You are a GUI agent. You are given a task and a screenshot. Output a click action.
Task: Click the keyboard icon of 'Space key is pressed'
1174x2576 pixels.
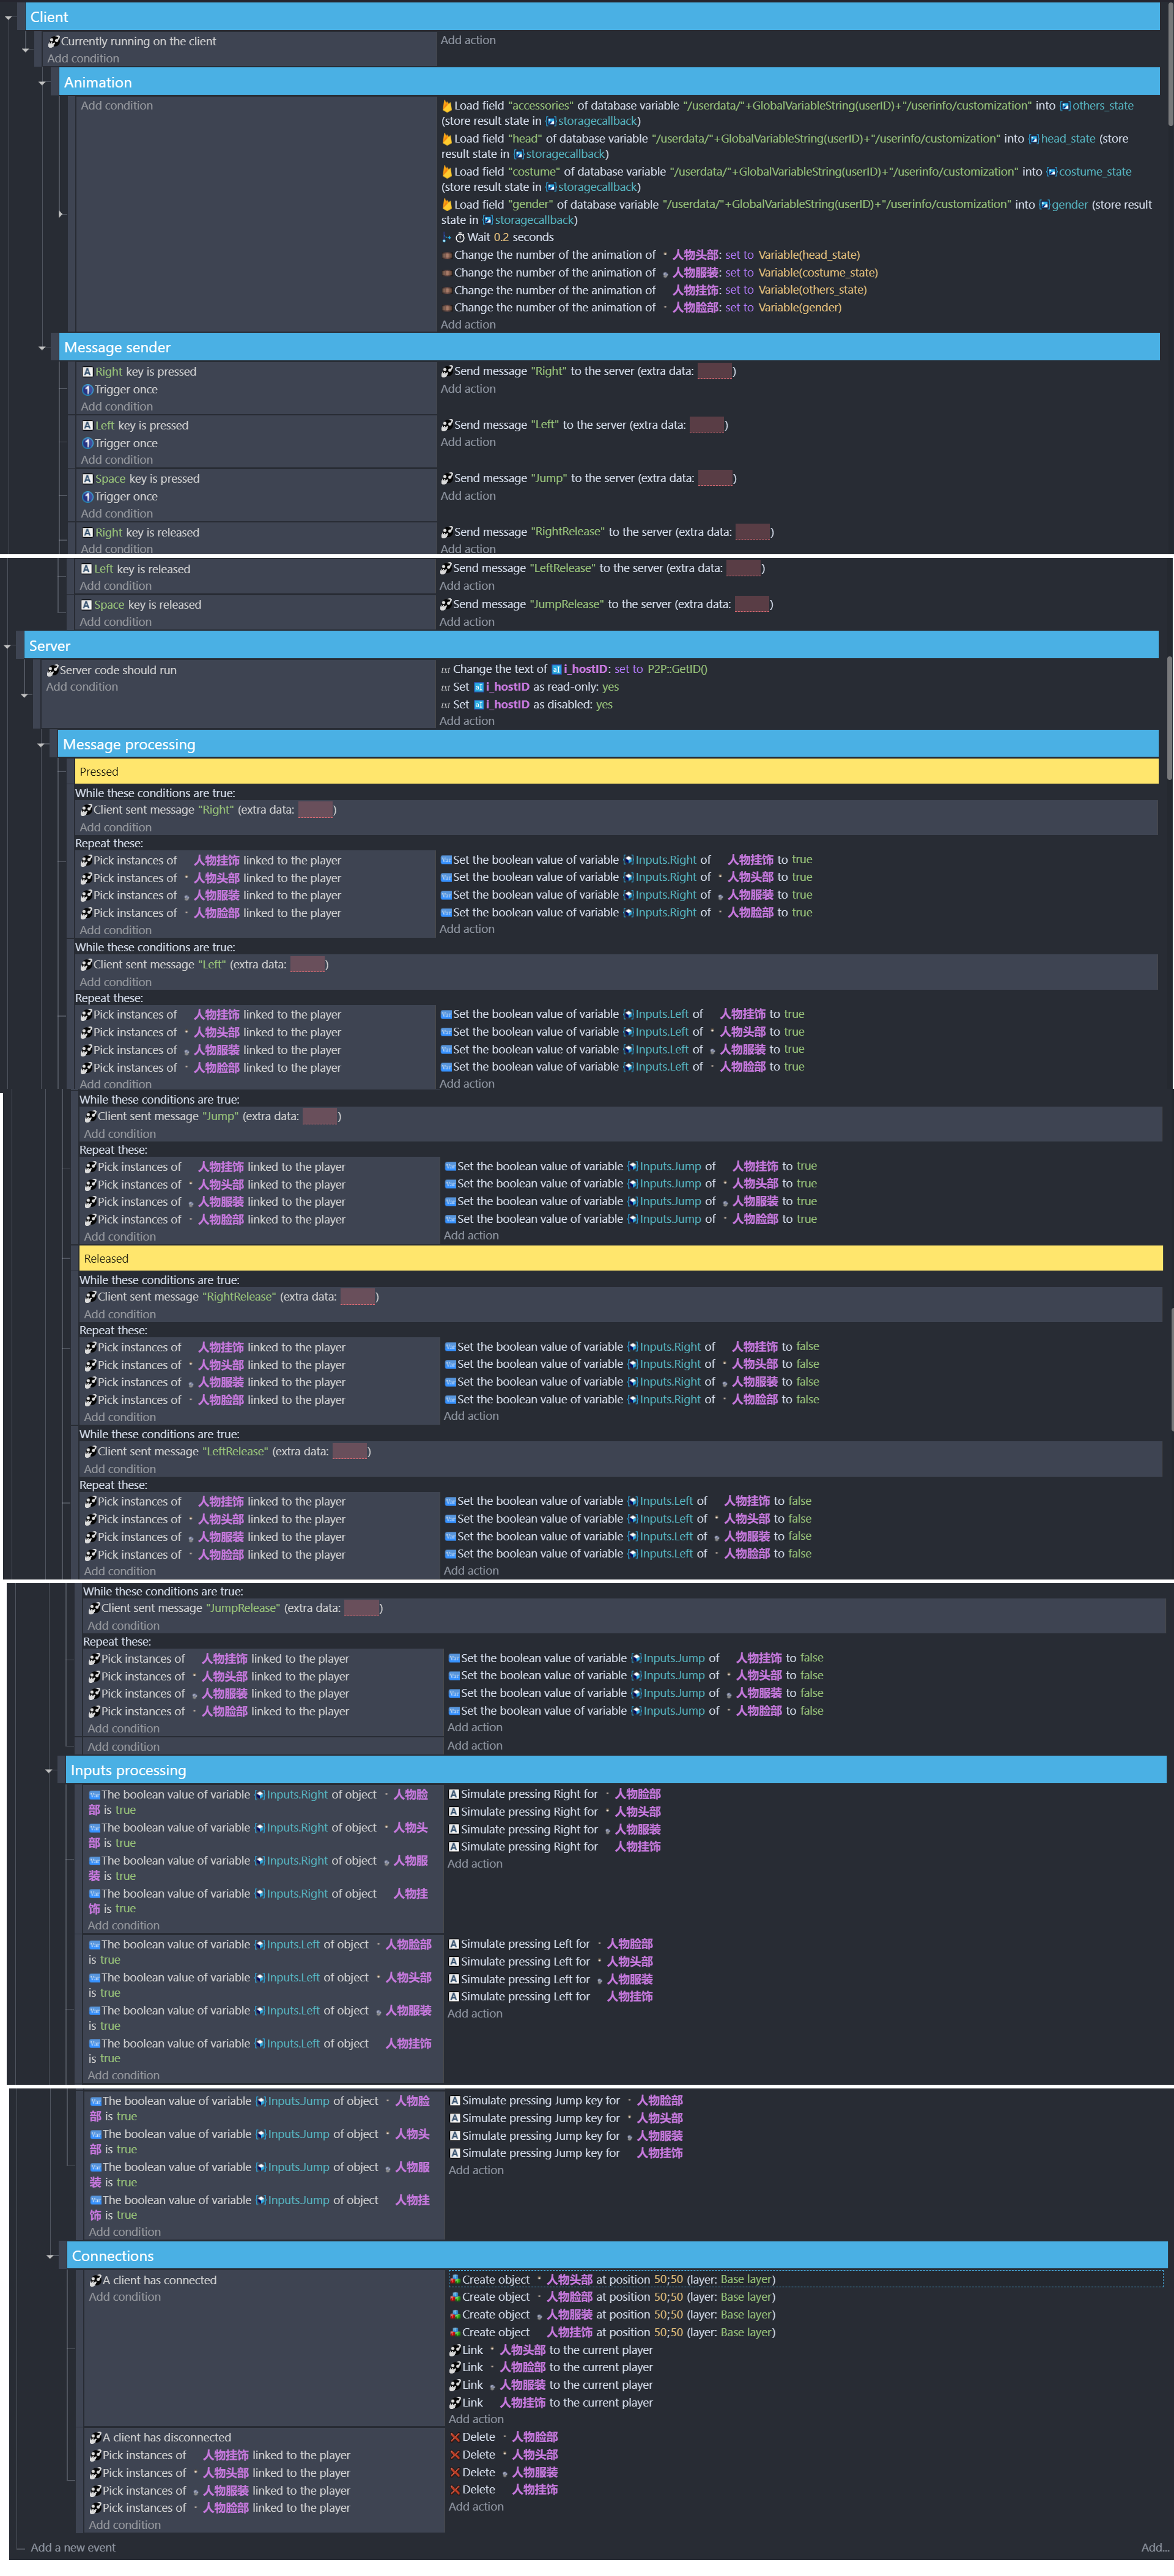point(88,479)
